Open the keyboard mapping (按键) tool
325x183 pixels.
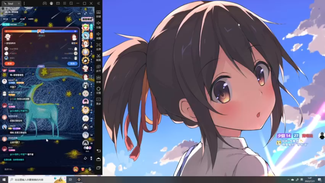[98, 14]
